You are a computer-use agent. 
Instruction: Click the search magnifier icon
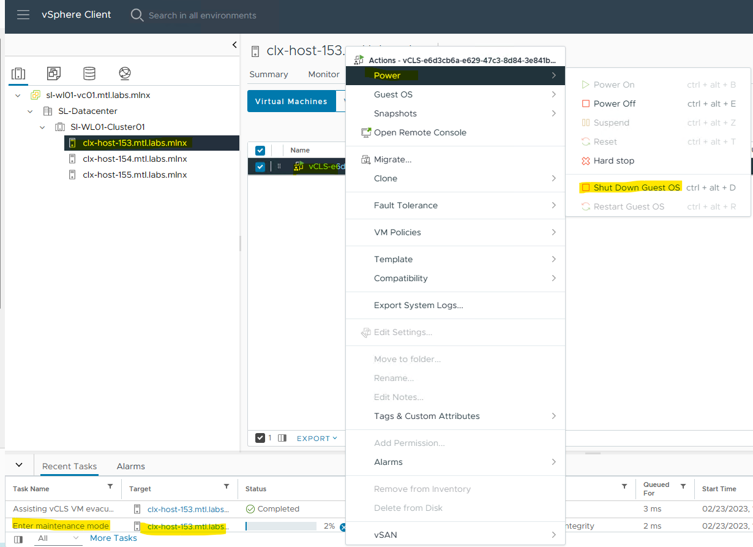(137, 15)
